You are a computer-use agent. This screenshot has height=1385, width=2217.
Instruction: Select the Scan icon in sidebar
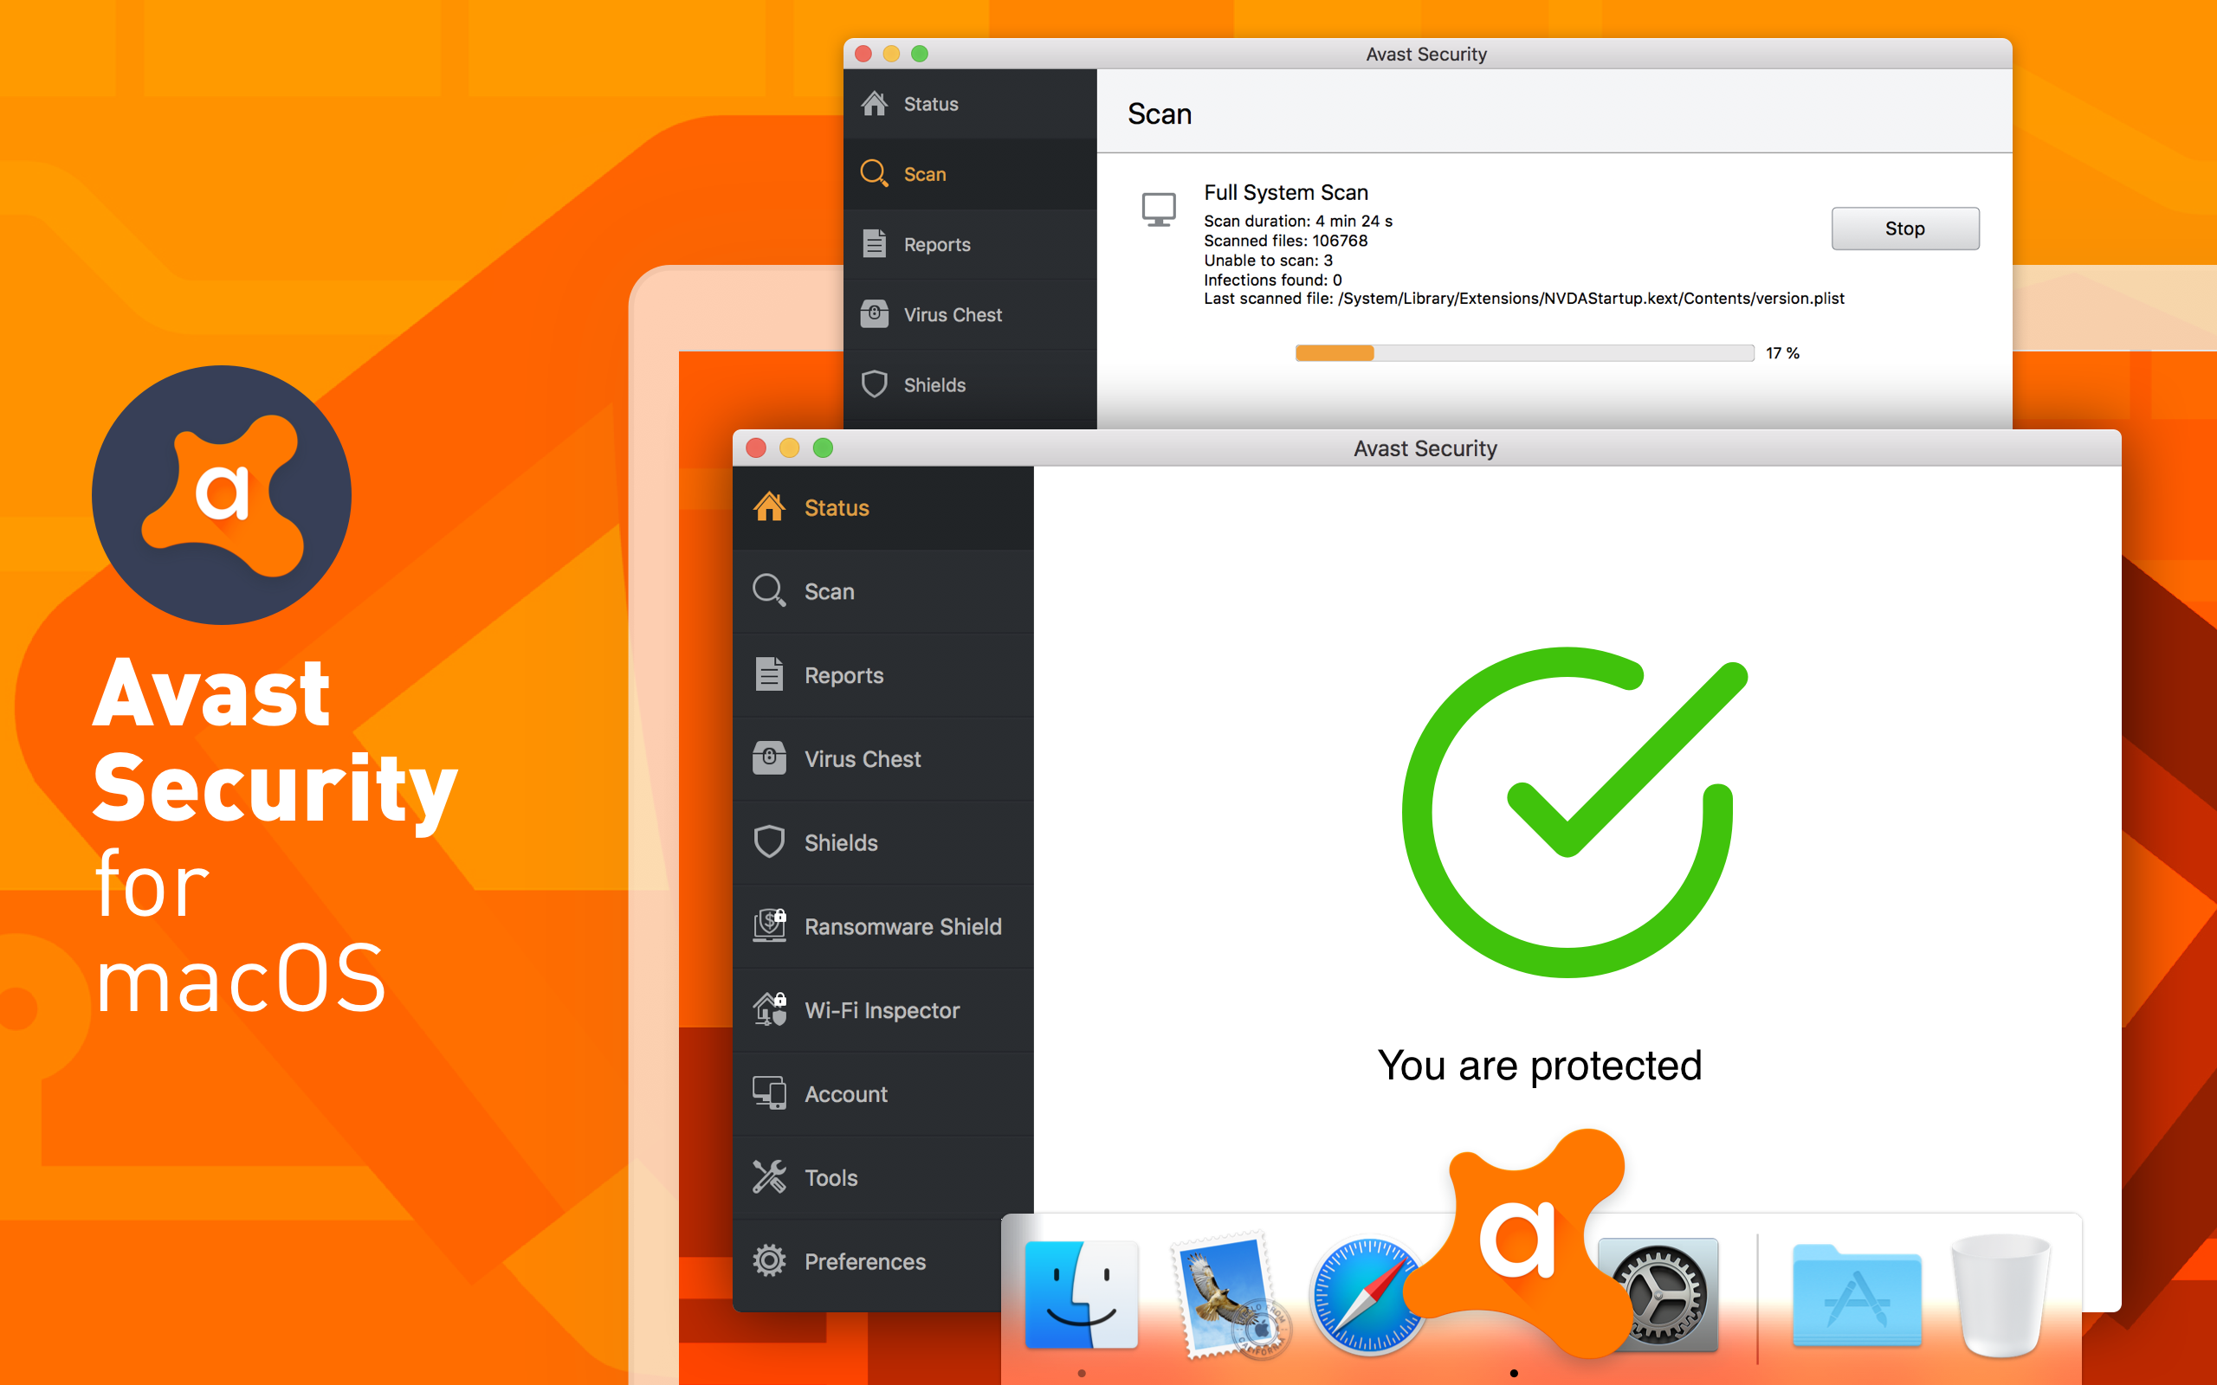[x=772, y=589]
